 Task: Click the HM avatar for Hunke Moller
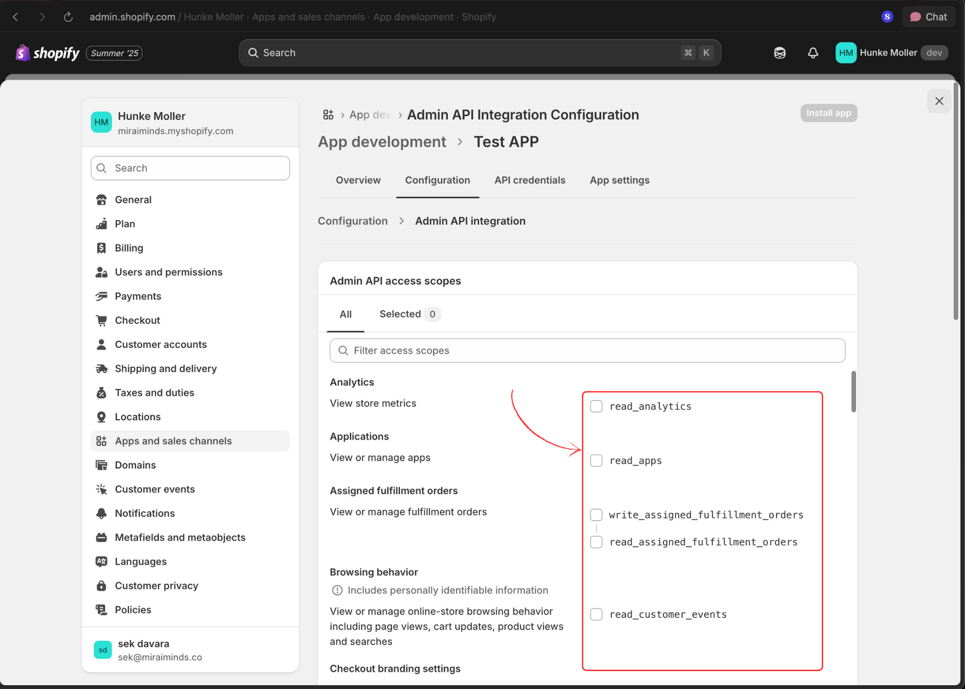tap(845, 52)
